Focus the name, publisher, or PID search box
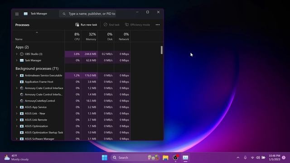The image size is (290, 163). (87, 14)
